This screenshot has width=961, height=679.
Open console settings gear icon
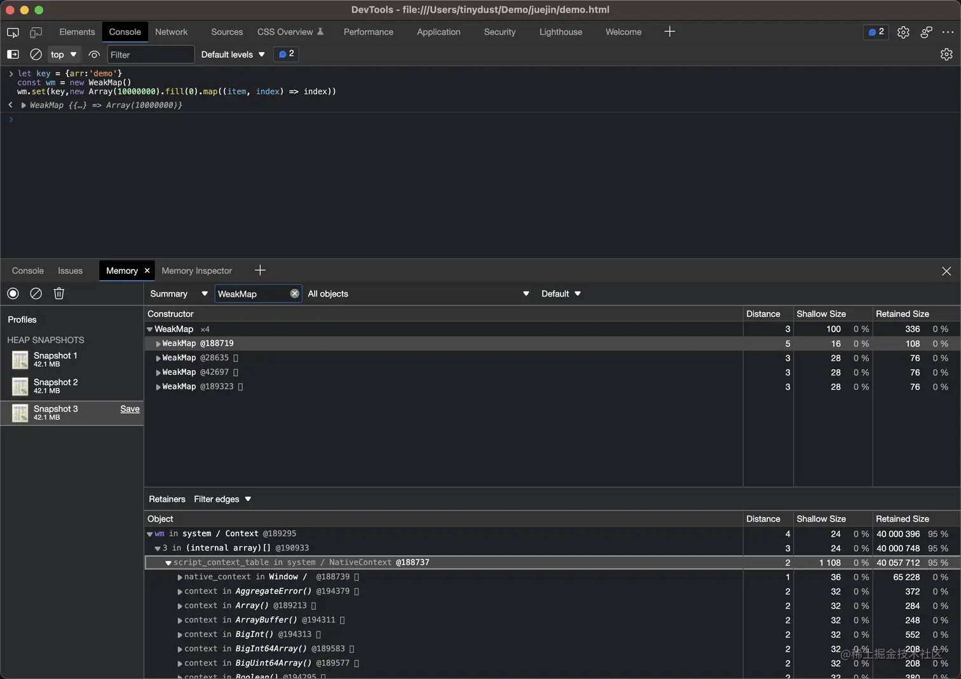pos(946,55)
